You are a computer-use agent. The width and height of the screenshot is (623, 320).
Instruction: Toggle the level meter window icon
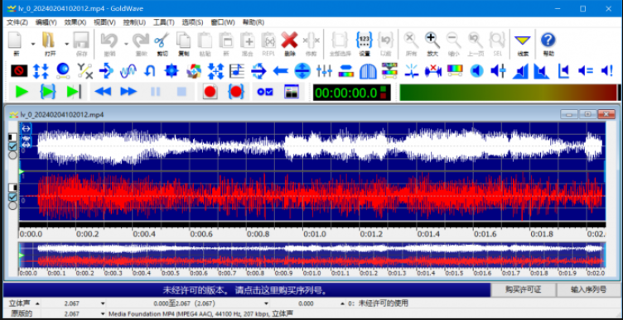292,92
